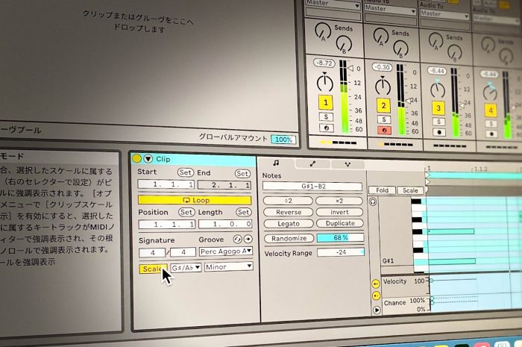Click the Set button next to Start

pos(185,172)
